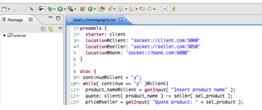Screen dimensions: 262x110
Task: Click sel_product in seller( ) on line 12
Action: tap(210, 96)
